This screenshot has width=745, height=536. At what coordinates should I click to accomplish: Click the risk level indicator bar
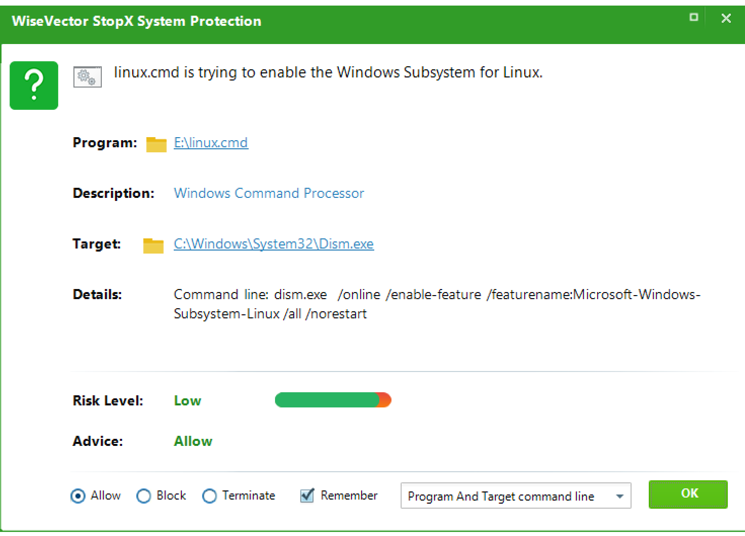coord(333,400)
